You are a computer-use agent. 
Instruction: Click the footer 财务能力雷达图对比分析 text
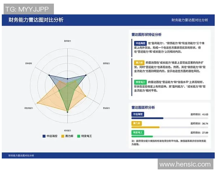tap(21, 155)
